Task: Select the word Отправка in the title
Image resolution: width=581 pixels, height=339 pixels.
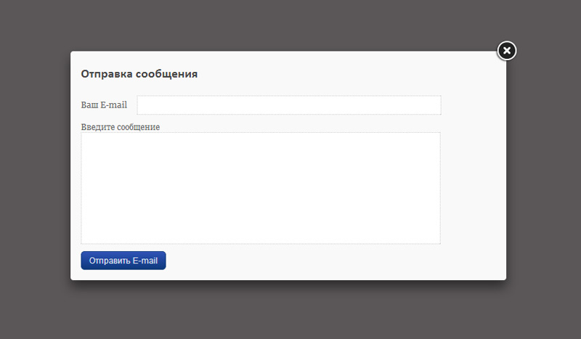Action: tap(107, 74)
